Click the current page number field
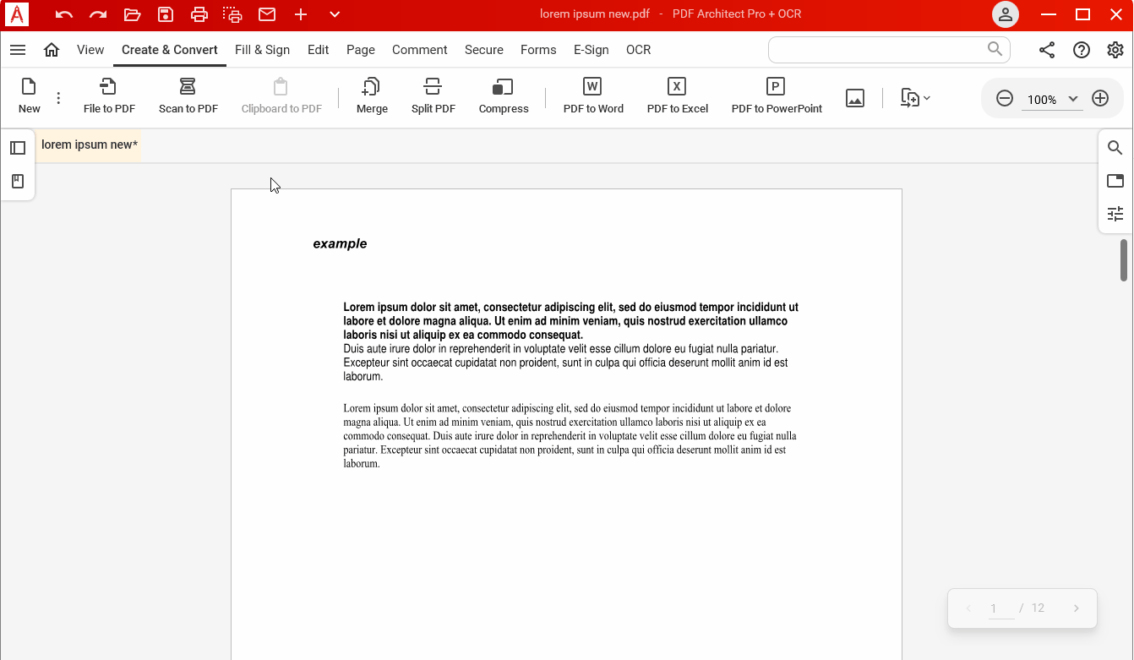Image resolution: width=1134 pixels, height=660 pixels. (x=1001, y=608)
